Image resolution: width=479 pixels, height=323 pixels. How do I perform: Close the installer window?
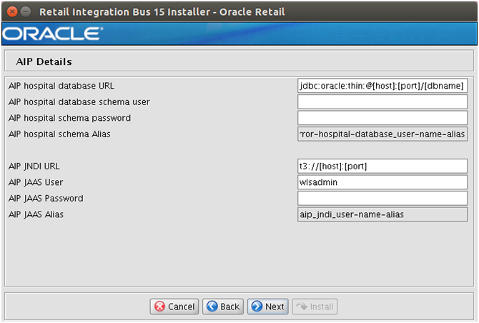pyautogui.click(x=12, y=12)
